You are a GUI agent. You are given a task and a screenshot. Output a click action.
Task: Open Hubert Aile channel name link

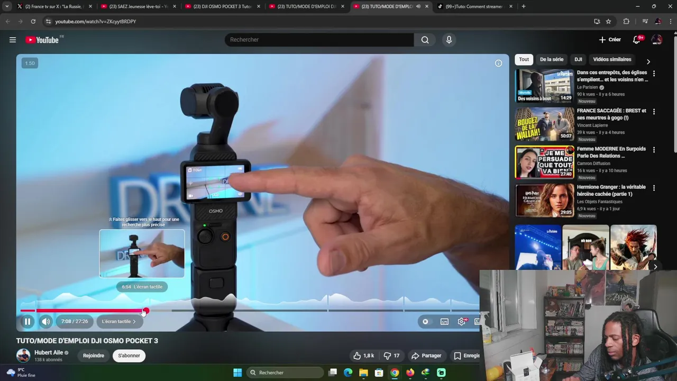click(x=49, y=352)
